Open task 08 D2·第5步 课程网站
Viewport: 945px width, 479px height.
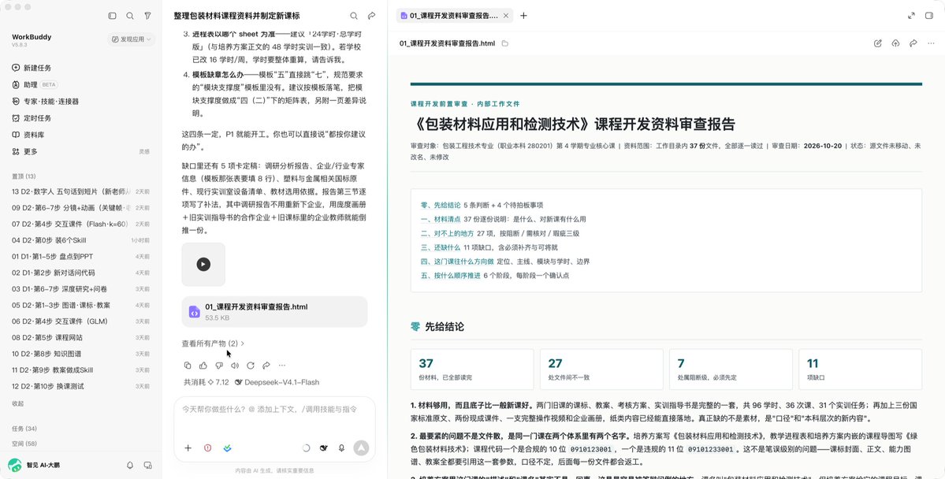click(x=80, y=338)
